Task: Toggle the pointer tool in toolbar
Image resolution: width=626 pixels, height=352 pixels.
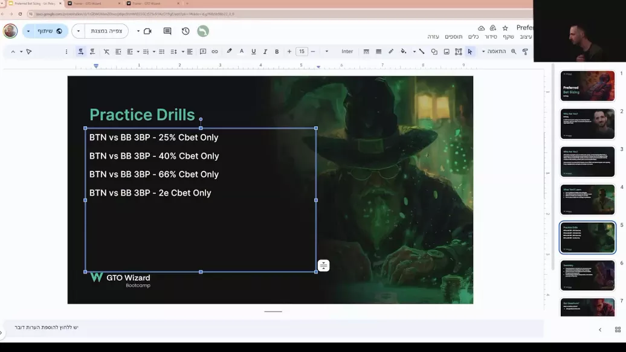Action: click(29, 51)
